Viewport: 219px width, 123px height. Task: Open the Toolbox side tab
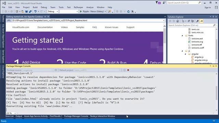point(3,18)
